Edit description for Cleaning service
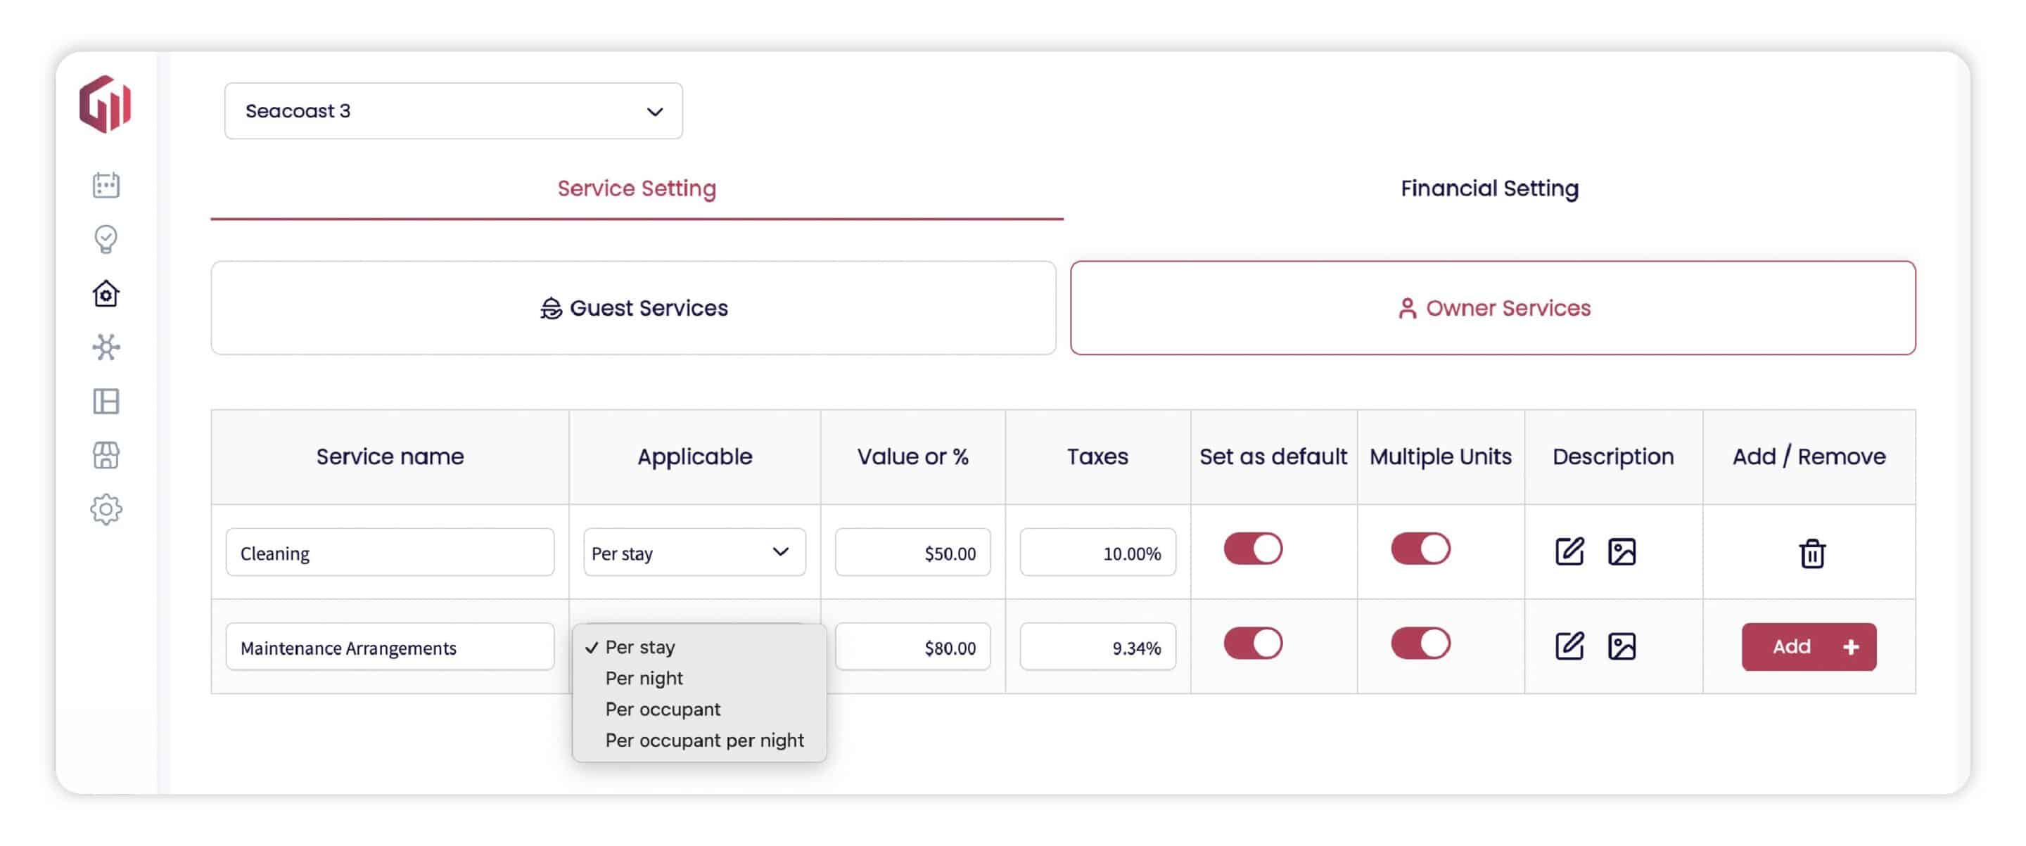 [1569, 551]
